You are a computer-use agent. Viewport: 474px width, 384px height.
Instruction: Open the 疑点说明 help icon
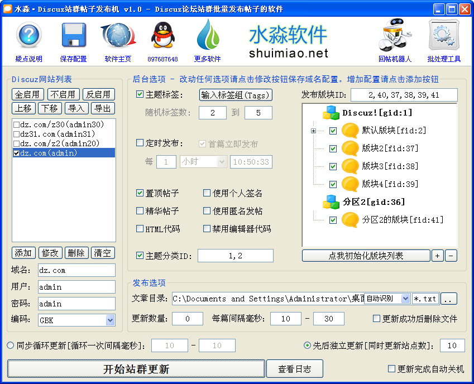click(x=28, y=35)
